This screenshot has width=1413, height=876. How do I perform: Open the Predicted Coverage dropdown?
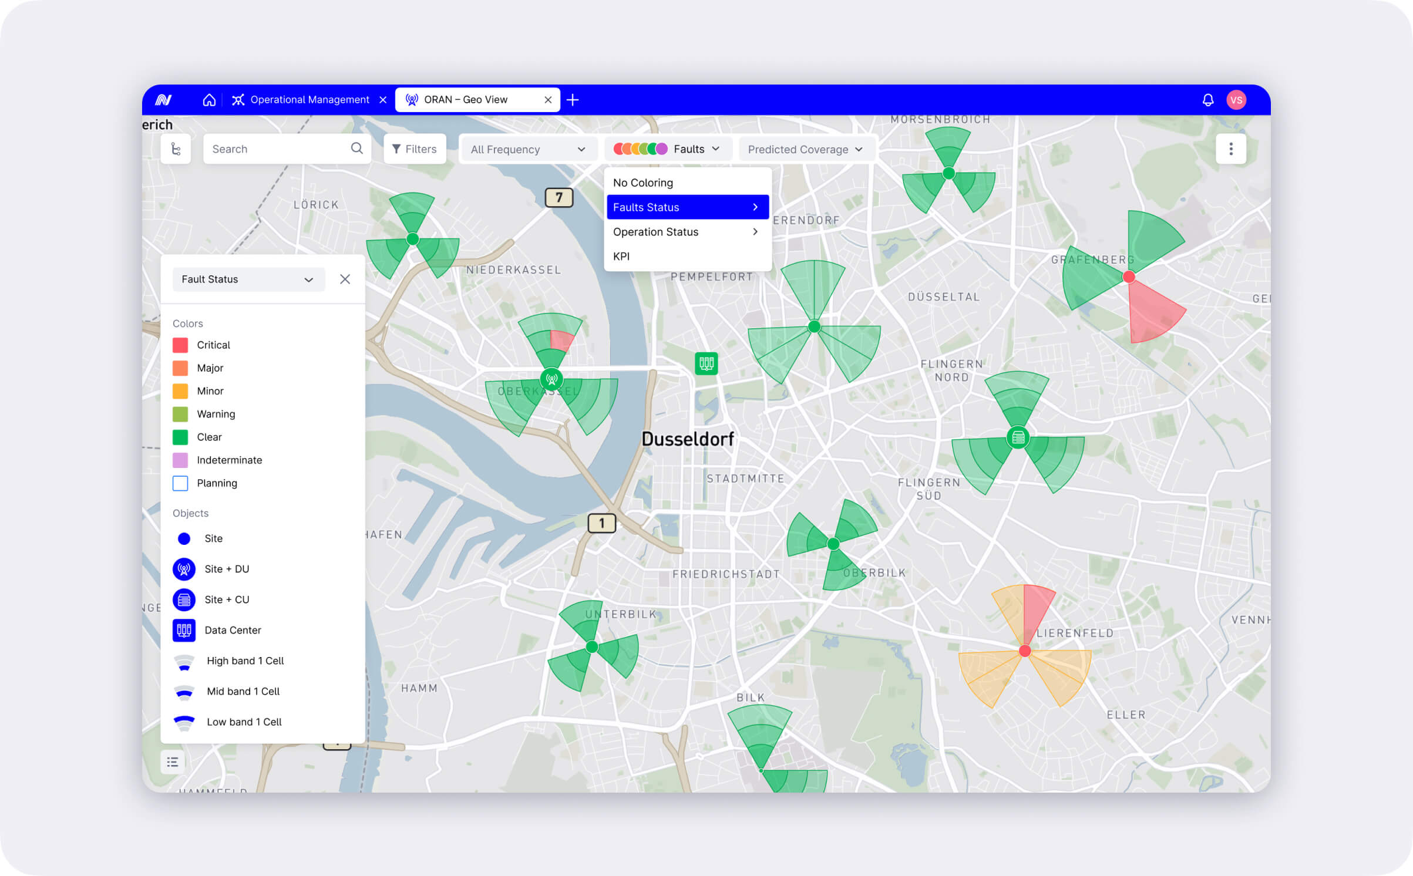coord(805,150)
